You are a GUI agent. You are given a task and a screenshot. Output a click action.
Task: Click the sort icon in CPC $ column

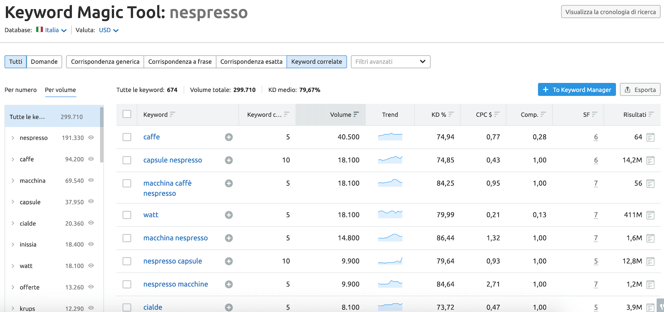click(x=497, y=114)
